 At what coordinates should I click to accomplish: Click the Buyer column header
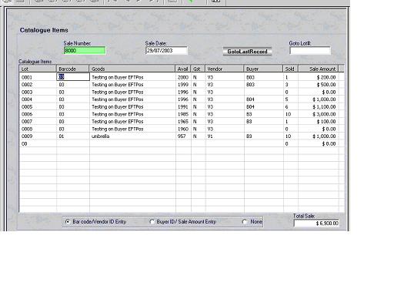(x=264, y=69)
